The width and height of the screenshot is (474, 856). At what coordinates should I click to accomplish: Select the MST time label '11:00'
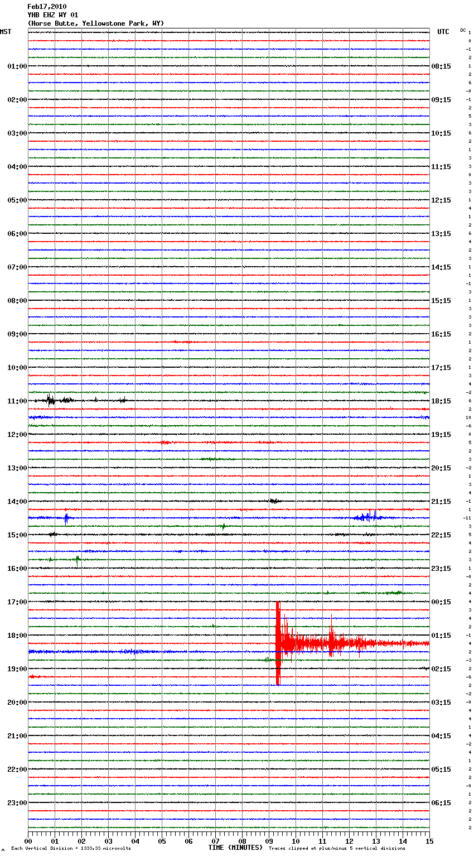click(17, 401)
